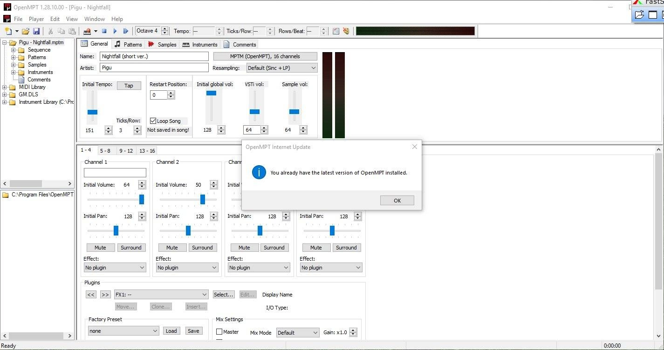Click the Save floppy disk icon
Viewport: 664px width, 350px height.
pos(36,31)
